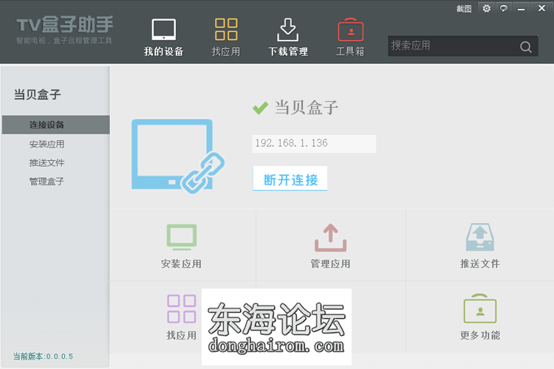The image size is (554, 369).
Task: Click the TV盒子助手 logo
Action: [64, 30]
